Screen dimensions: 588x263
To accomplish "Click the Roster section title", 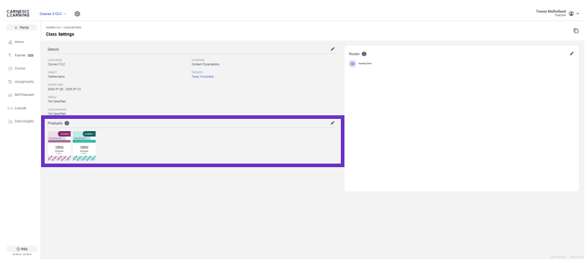I will pos(355,54).
